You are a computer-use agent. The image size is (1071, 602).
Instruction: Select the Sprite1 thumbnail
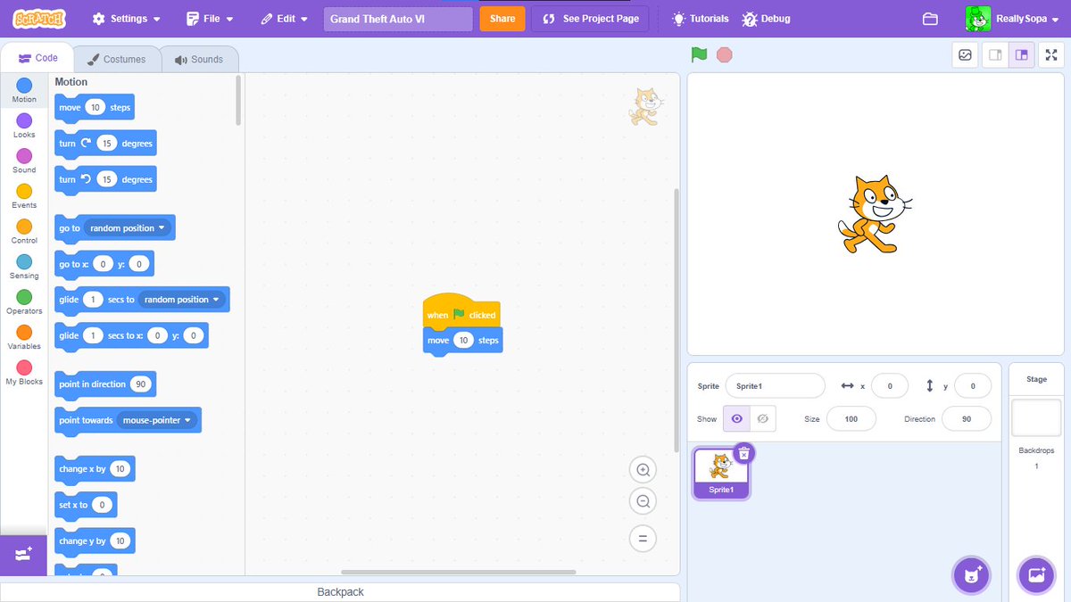(721, 474)
